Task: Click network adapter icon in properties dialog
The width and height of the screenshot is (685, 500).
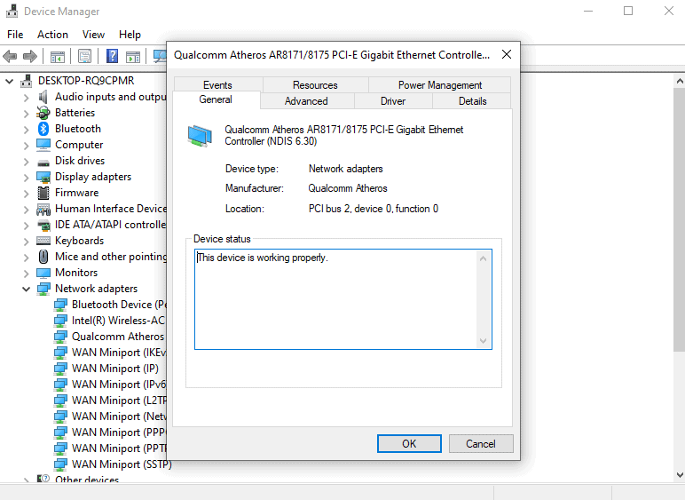Action: (200, 136)
